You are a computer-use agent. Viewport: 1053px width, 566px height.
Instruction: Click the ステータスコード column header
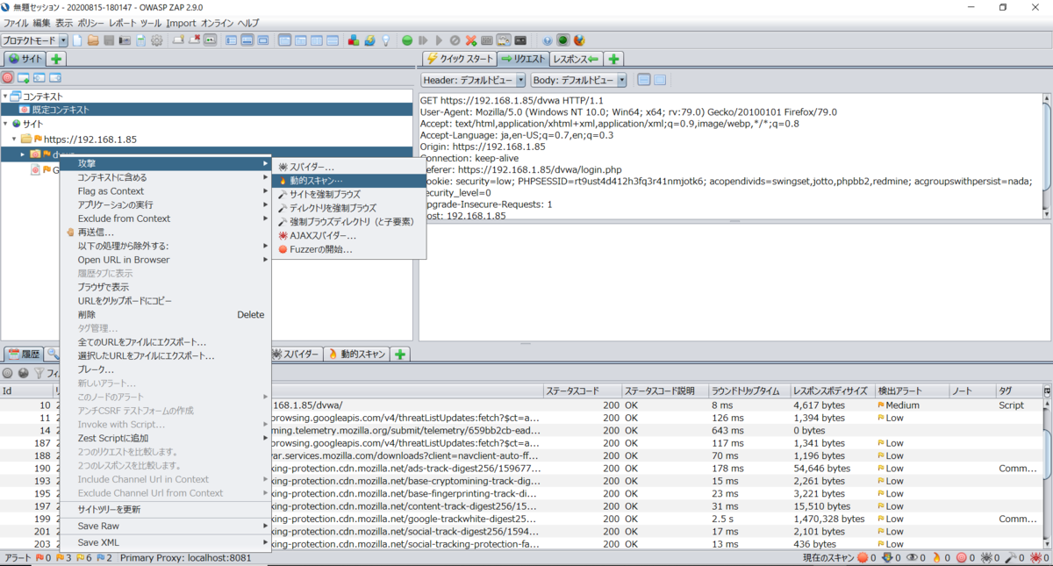click(x=582, y=391)
